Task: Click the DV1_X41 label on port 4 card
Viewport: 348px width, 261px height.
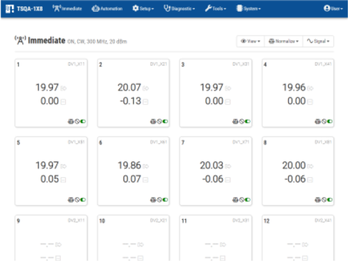Action: click(323, 64)
